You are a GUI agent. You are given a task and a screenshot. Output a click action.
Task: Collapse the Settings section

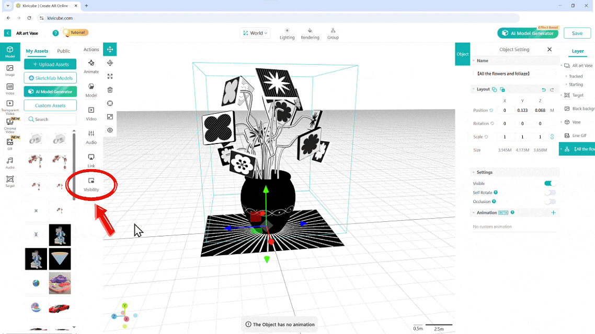pyautogui.click(x=474, y=172)
